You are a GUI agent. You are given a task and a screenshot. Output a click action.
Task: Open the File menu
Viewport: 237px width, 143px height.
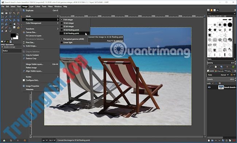tap(3, 7)
